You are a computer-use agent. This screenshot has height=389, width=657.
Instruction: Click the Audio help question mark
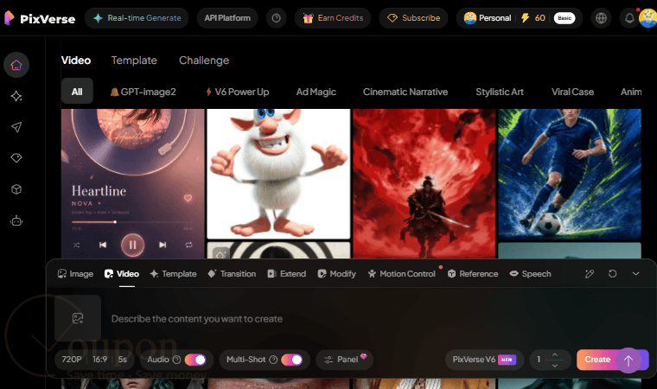pos(177,360)
